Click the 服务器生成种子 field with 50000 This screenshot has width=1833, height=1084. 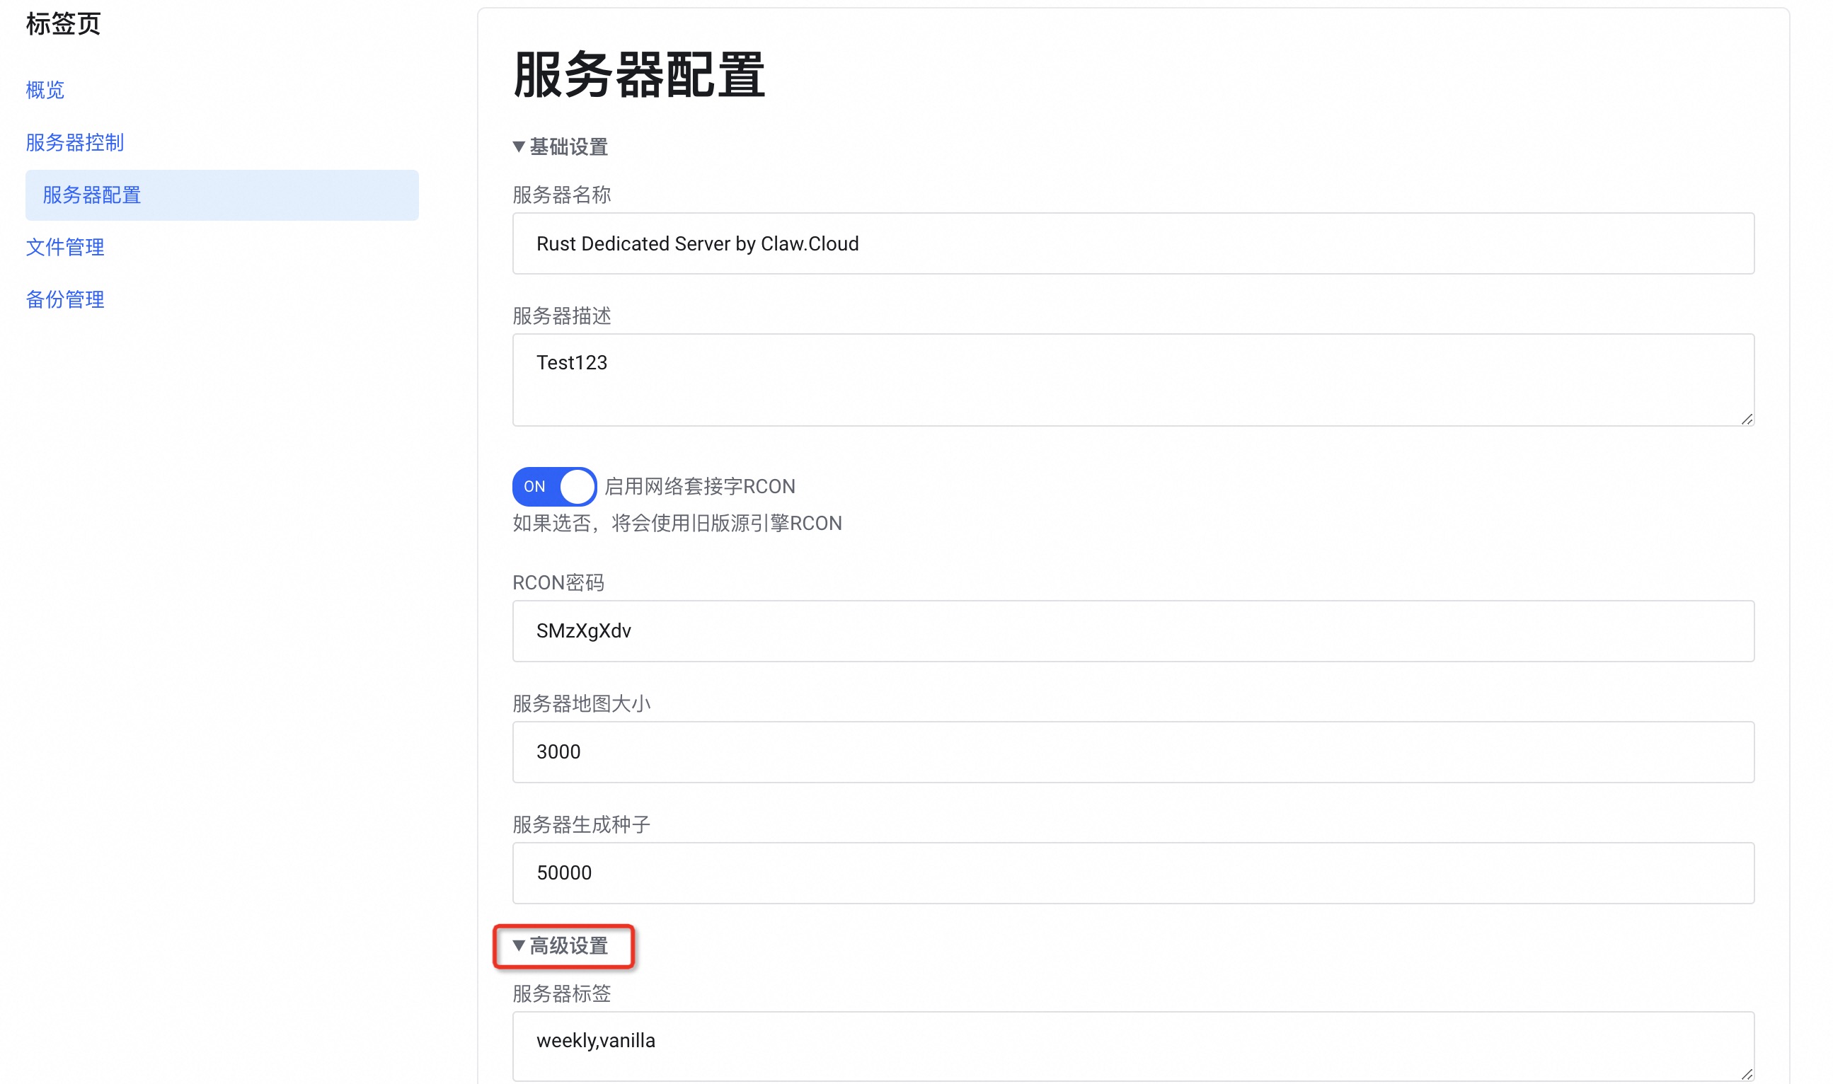click(x=1132, y=873)
